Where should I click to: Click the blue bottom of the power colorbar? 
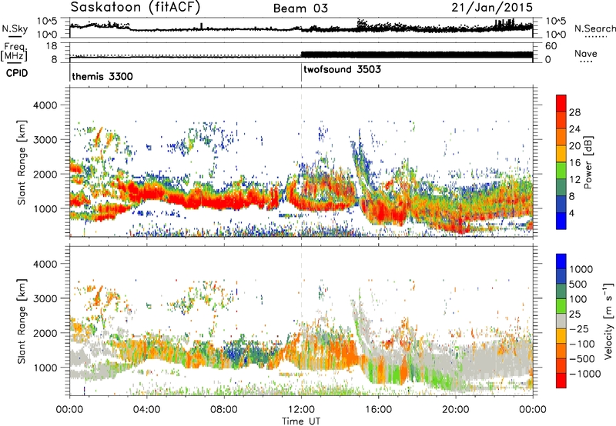(561, 221)
